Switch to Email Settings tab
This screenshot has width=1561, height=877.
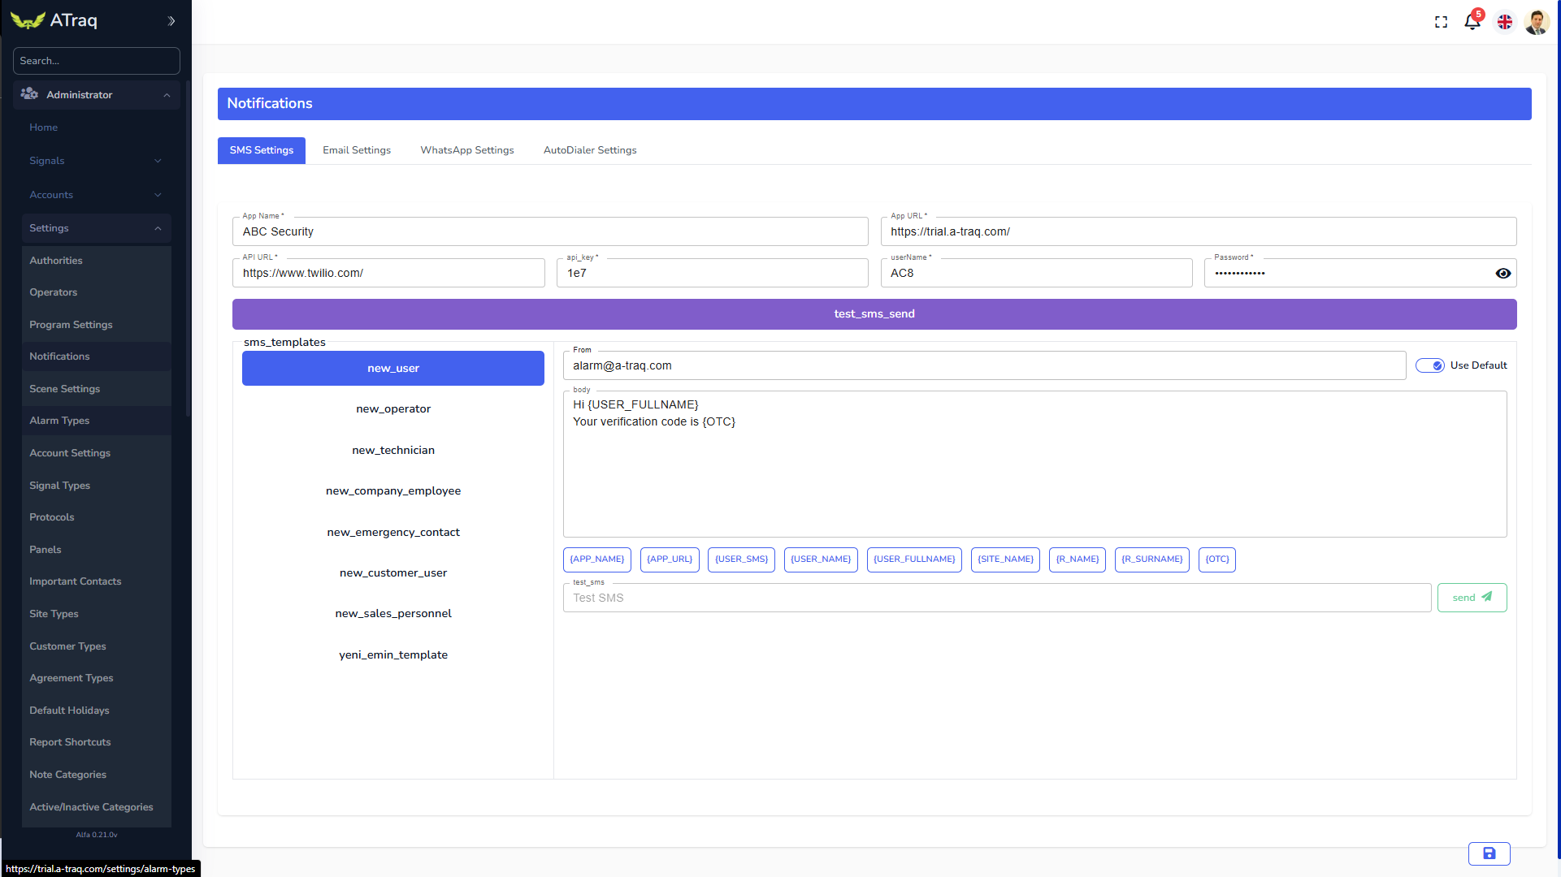pos(356,150)
